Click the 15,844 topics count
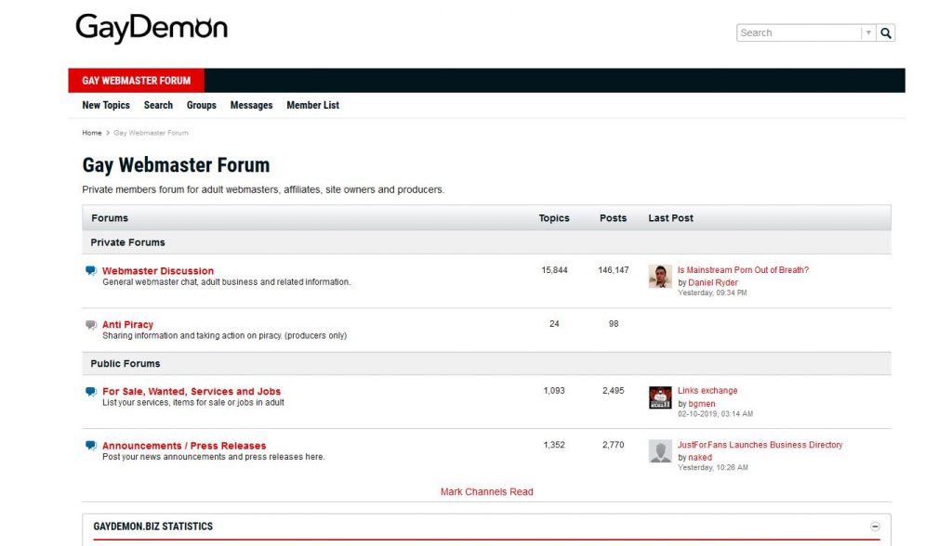Image resolution: width=952 pixels, height=546 pixels. [554, 270]
